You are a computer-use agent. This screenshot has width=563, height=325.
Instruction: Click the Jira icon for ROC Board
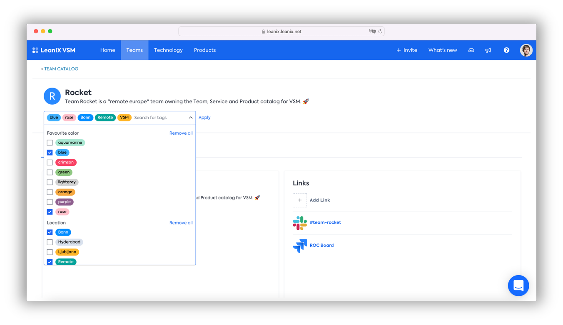pyautogui.click(x=300, y=246)
